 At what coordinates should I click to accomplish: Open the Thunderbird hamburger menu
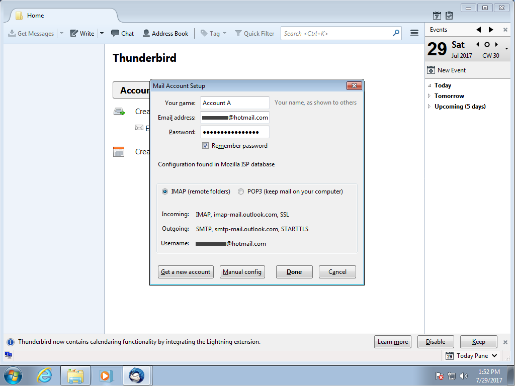[414, 33]
